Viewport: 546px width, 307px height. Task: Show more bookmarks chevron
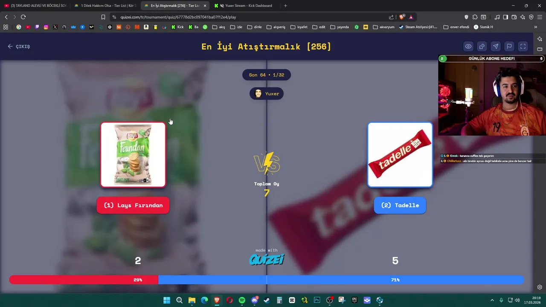536,27
